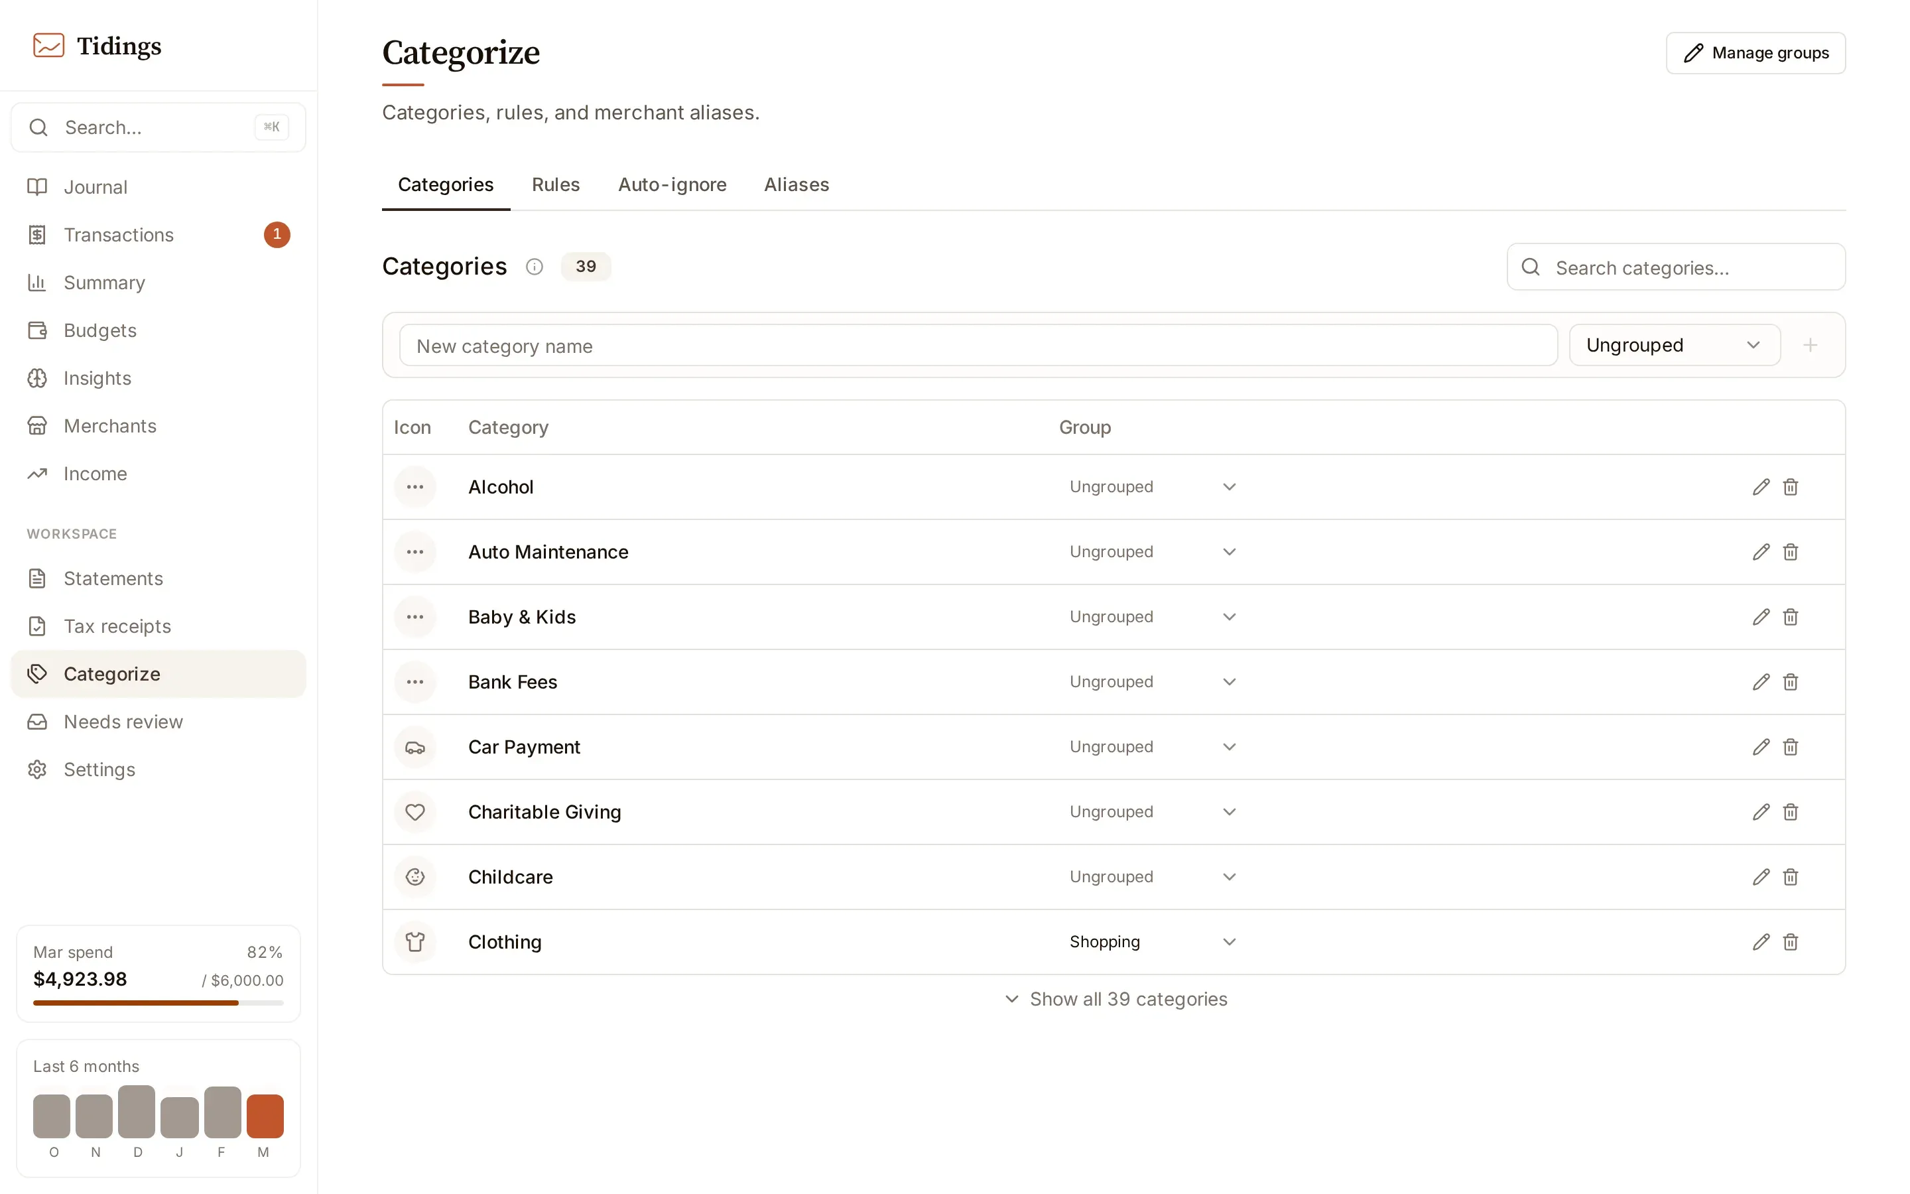Open the Alcohol group dropdown
This screenshot has width=1910, height=1194.
click(1153, 486)
